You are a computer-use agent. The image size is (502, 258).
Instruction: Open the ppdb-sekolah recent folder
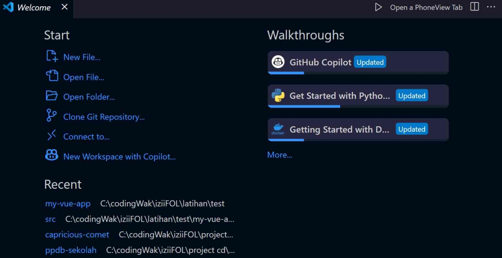point(71,250)
